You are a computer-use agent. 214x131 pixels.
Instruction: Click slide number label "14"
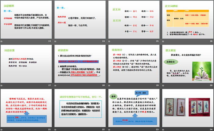tap(103, 41)
